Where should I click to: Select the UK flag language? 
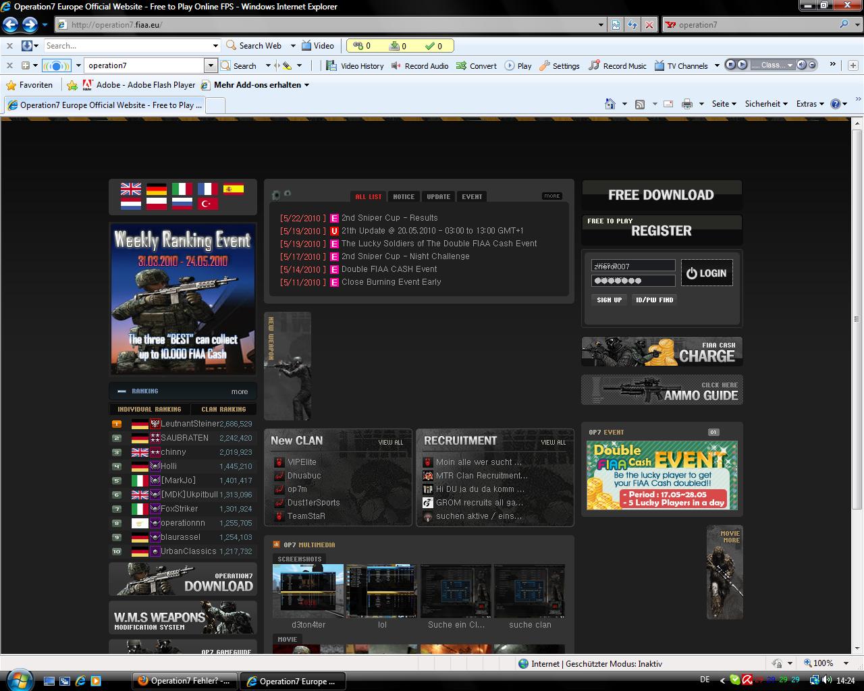(131, 189)
